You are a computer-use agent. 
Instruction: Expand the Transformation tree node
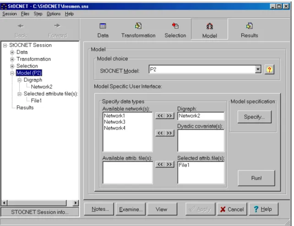12,59
